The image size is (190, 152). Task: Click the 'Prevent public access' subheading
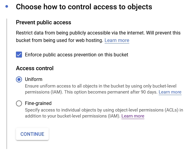[x=43, y=22]
